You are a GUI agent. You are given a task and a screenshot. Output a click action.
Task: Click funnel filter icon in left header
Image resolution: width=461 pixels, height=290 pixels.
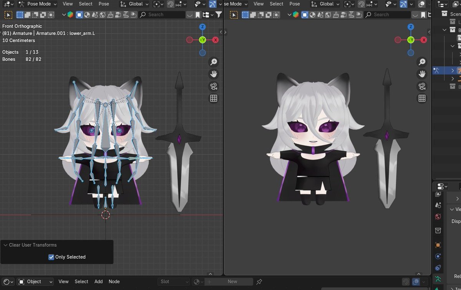[x=218, y=15]
